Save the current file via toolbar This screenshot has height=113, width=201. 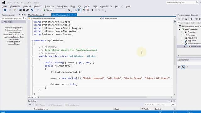pos(24,10)
